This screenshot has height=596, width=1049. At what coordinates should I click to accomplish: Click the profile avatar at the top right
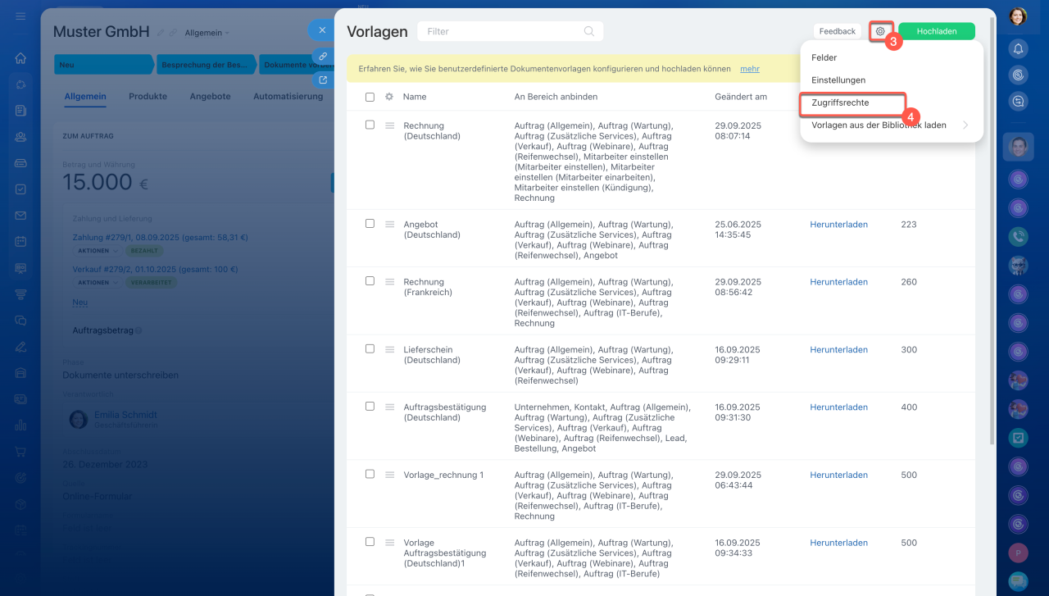1018,16
